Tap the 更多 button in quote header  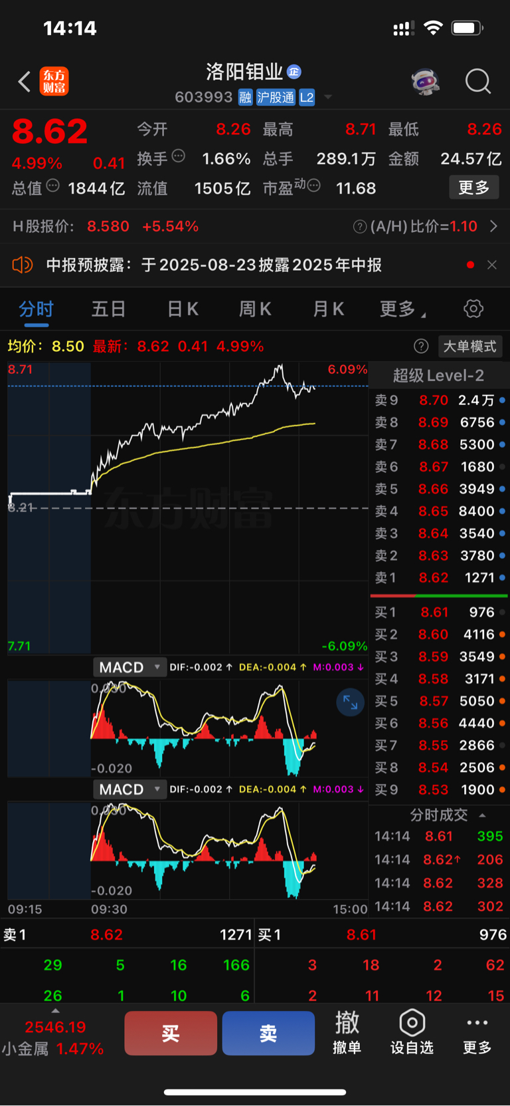474,188
